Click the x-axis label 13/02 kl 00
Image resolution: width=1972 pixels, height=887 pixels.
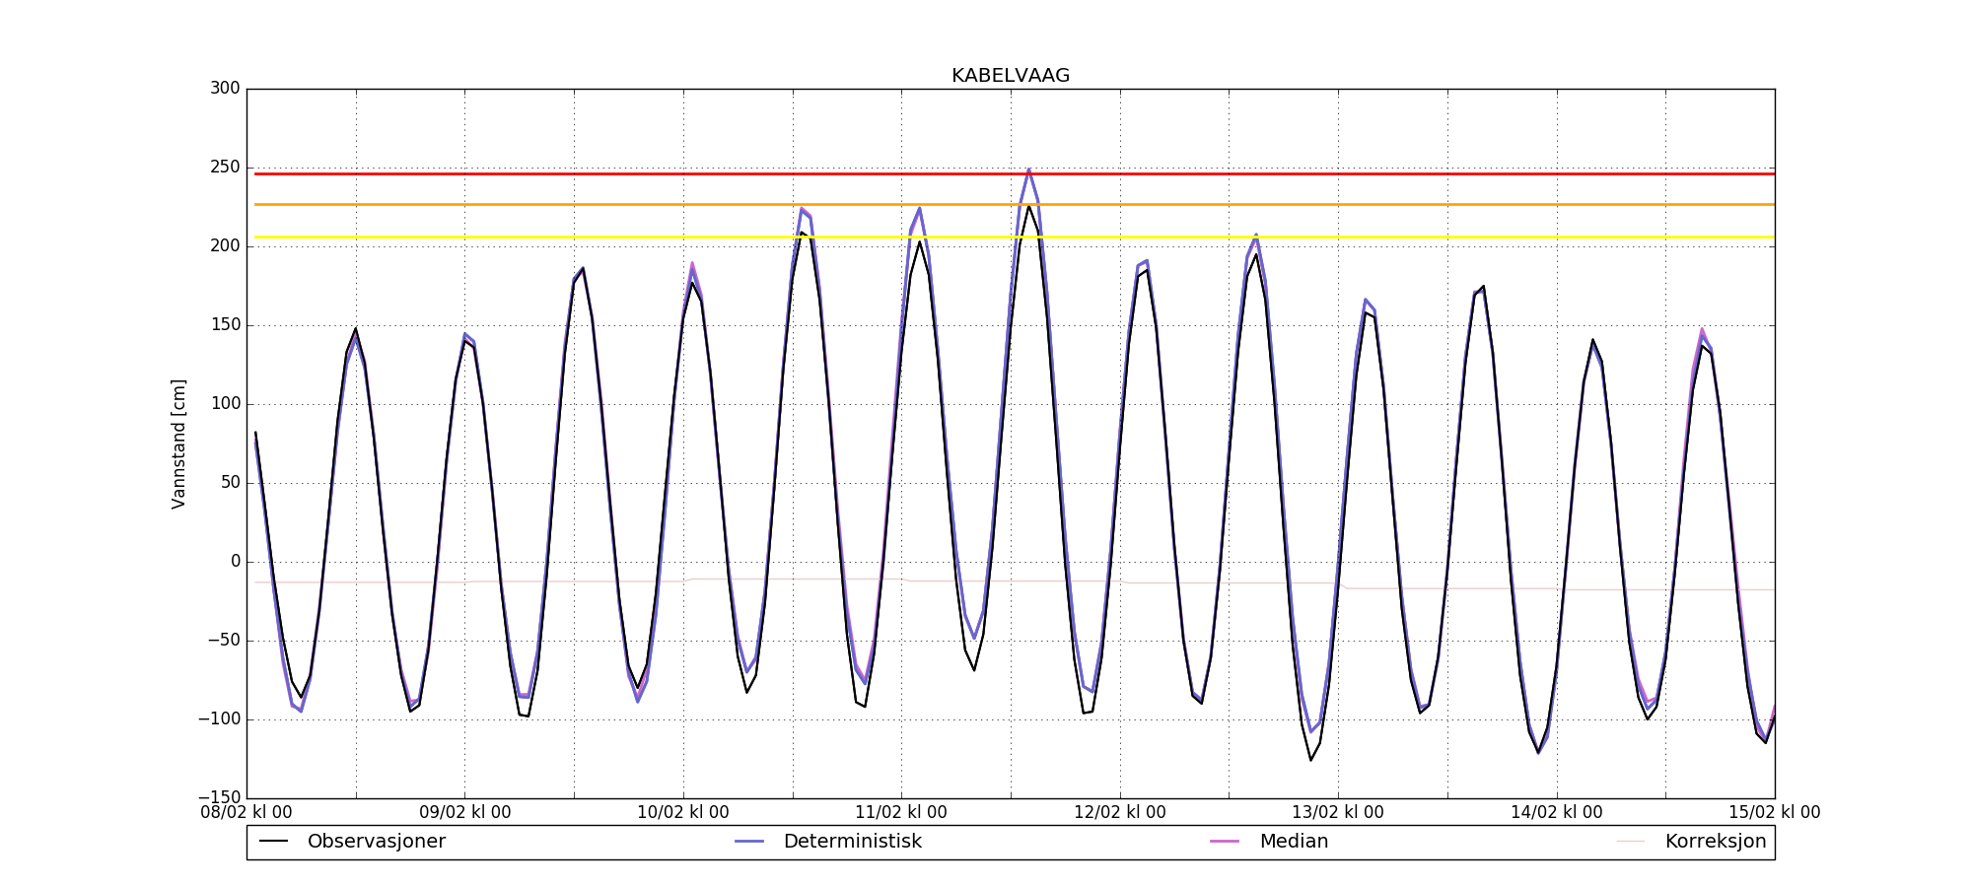[x=1338, y=813]
